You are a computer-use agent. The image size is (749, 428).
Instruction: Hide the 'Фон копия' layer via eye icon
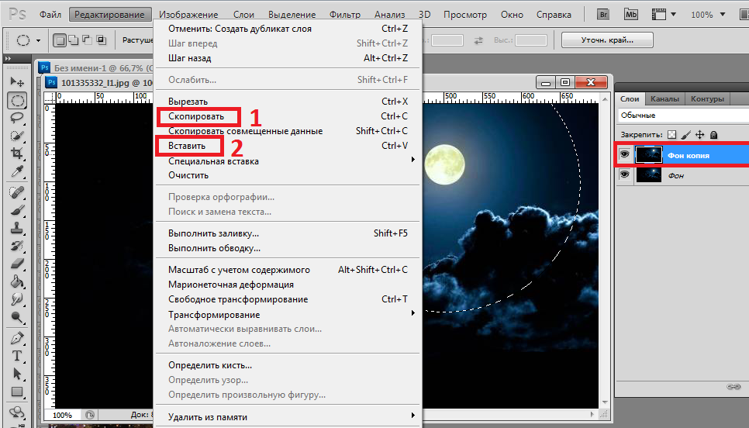click(624, 155)
